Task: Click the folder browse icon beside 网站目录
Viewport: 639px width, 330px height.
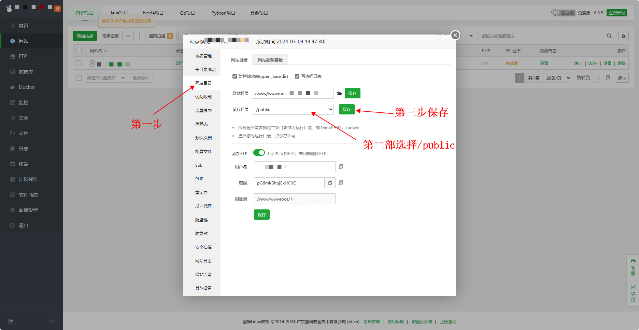Action: [x=339, y=93]
